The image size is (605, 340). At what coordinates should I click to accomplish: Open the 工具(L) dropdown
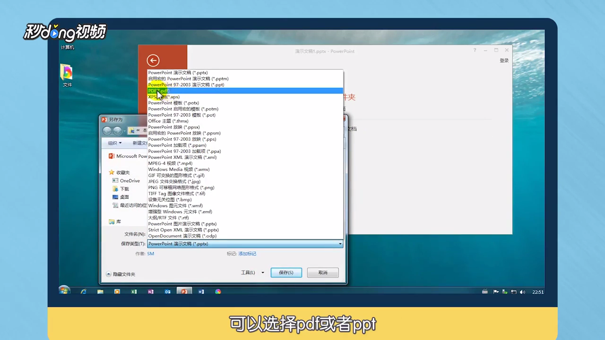point(252,272)
